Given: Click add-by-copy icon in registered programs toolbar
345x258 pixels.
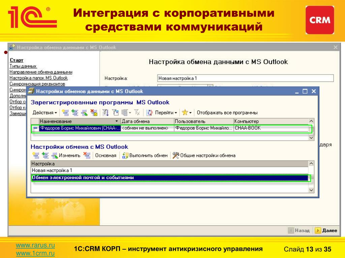Looking at the screenshot, I should click(x=75, y=113).
